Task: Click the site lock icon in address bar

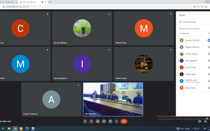Action: click(3, 7)
